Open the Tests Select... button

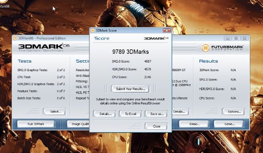click(x=54, y=111)
